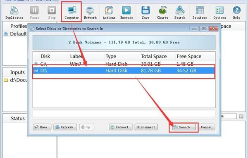Click the Home button in the dialog
Viewport: 248px width, 158px height.
(x=42, y=127)
